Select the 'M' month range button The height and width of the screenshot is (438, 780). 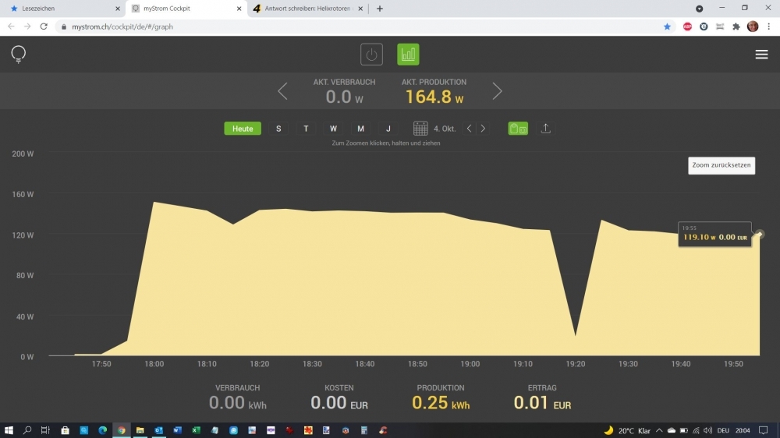tap(360, 129)
